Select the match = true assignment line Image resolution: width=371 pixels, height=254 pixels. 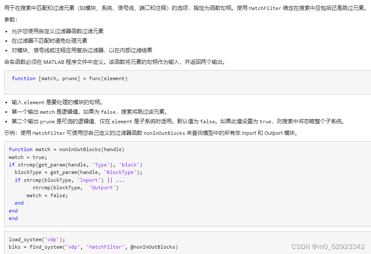coord(27,157)
